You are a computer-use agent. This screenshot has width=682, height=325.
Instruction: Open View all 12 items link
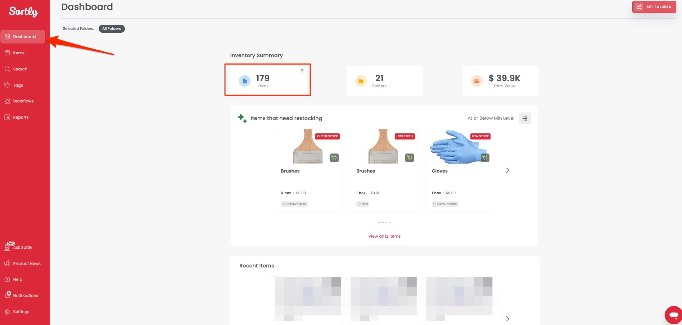pyautogui.click(x=384, y=236)
